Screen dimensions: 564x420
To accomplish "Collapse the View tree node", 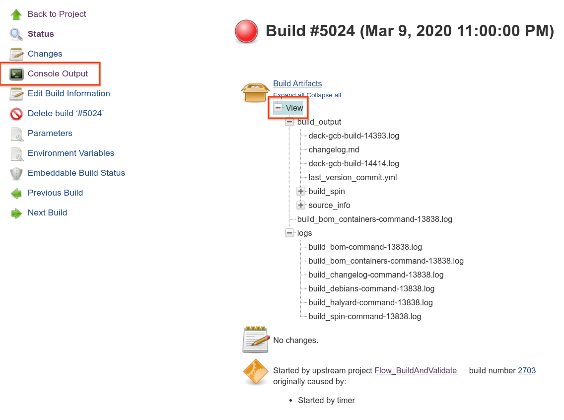I will click(x=278, y=108).
